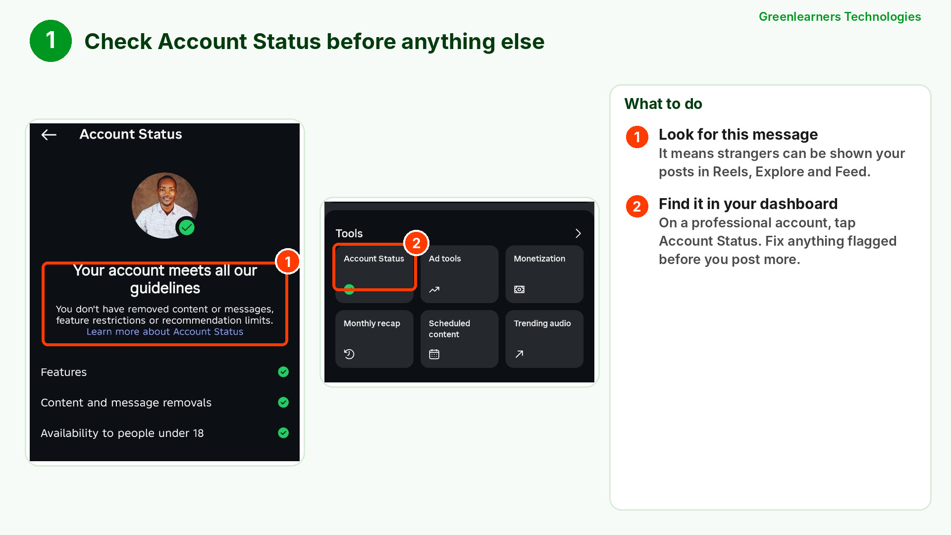This screenshot has width=951, height=535.
Task: Click the green verified check on avatar
Action: (186, 227)
